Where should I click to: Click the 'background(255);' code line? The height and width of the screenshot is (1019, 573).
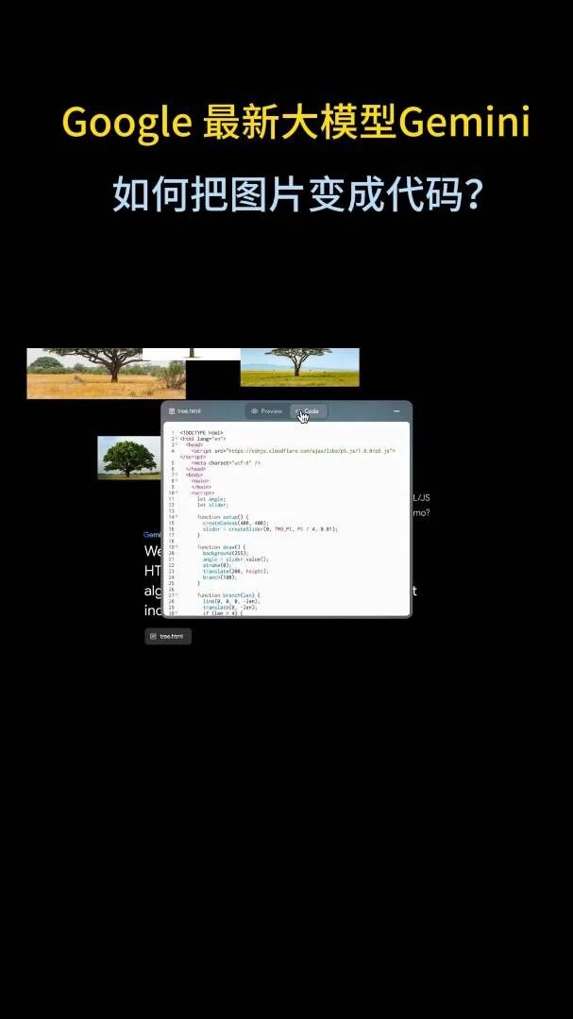pos(226,553)
